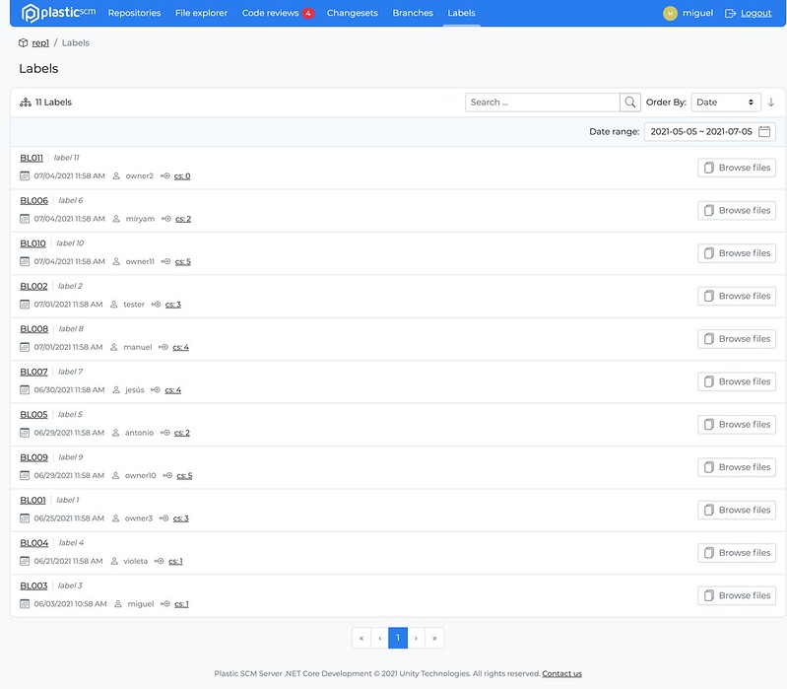This screenshot has height=689, width=787.
Task: Click the miguel user avatar
Action: tap(670, 13)
